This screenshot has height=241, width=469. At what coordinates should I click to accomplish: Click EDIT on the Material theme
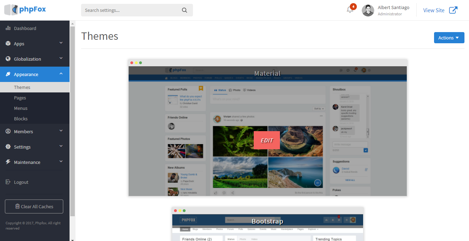pyautogui.click(x=267, y=140)
